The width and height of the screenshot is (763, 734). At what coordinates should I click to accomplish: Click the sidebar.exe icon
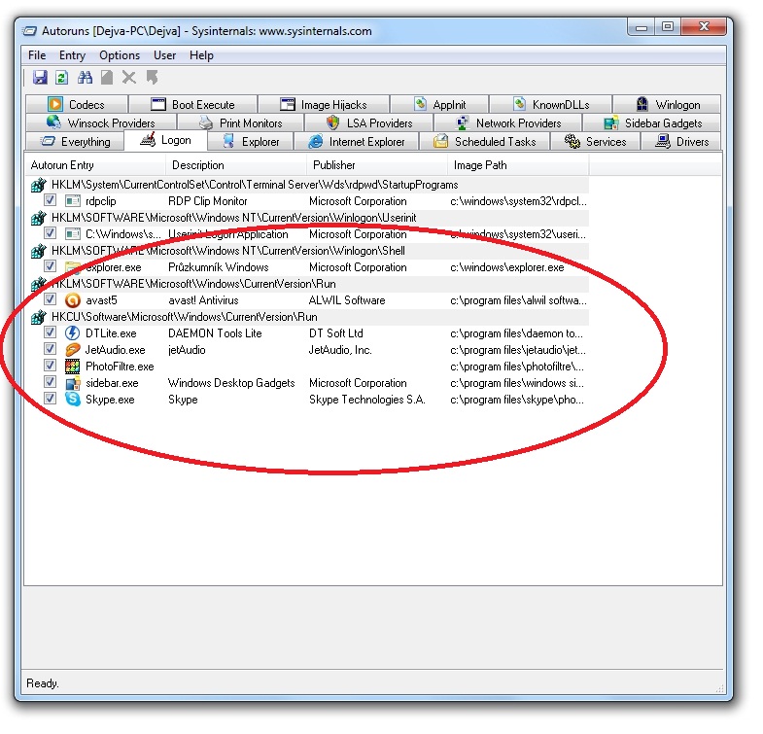coord(73,384)
